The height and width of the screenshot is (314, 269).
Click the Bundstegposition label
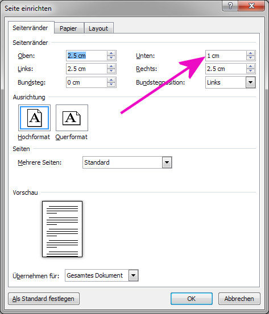[160, 82]
